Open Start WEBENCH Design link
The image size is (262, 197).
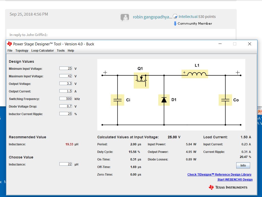235,180
